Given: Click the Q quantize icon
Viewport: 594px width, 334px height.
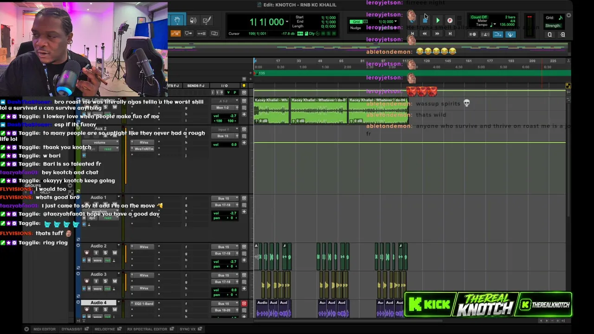Looking at the screenshot, I should (550, 34).
